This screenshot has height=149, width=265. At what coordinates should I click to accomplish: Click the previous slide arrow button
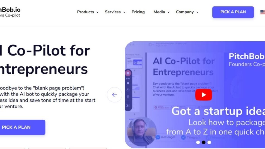tap(114, 95)
